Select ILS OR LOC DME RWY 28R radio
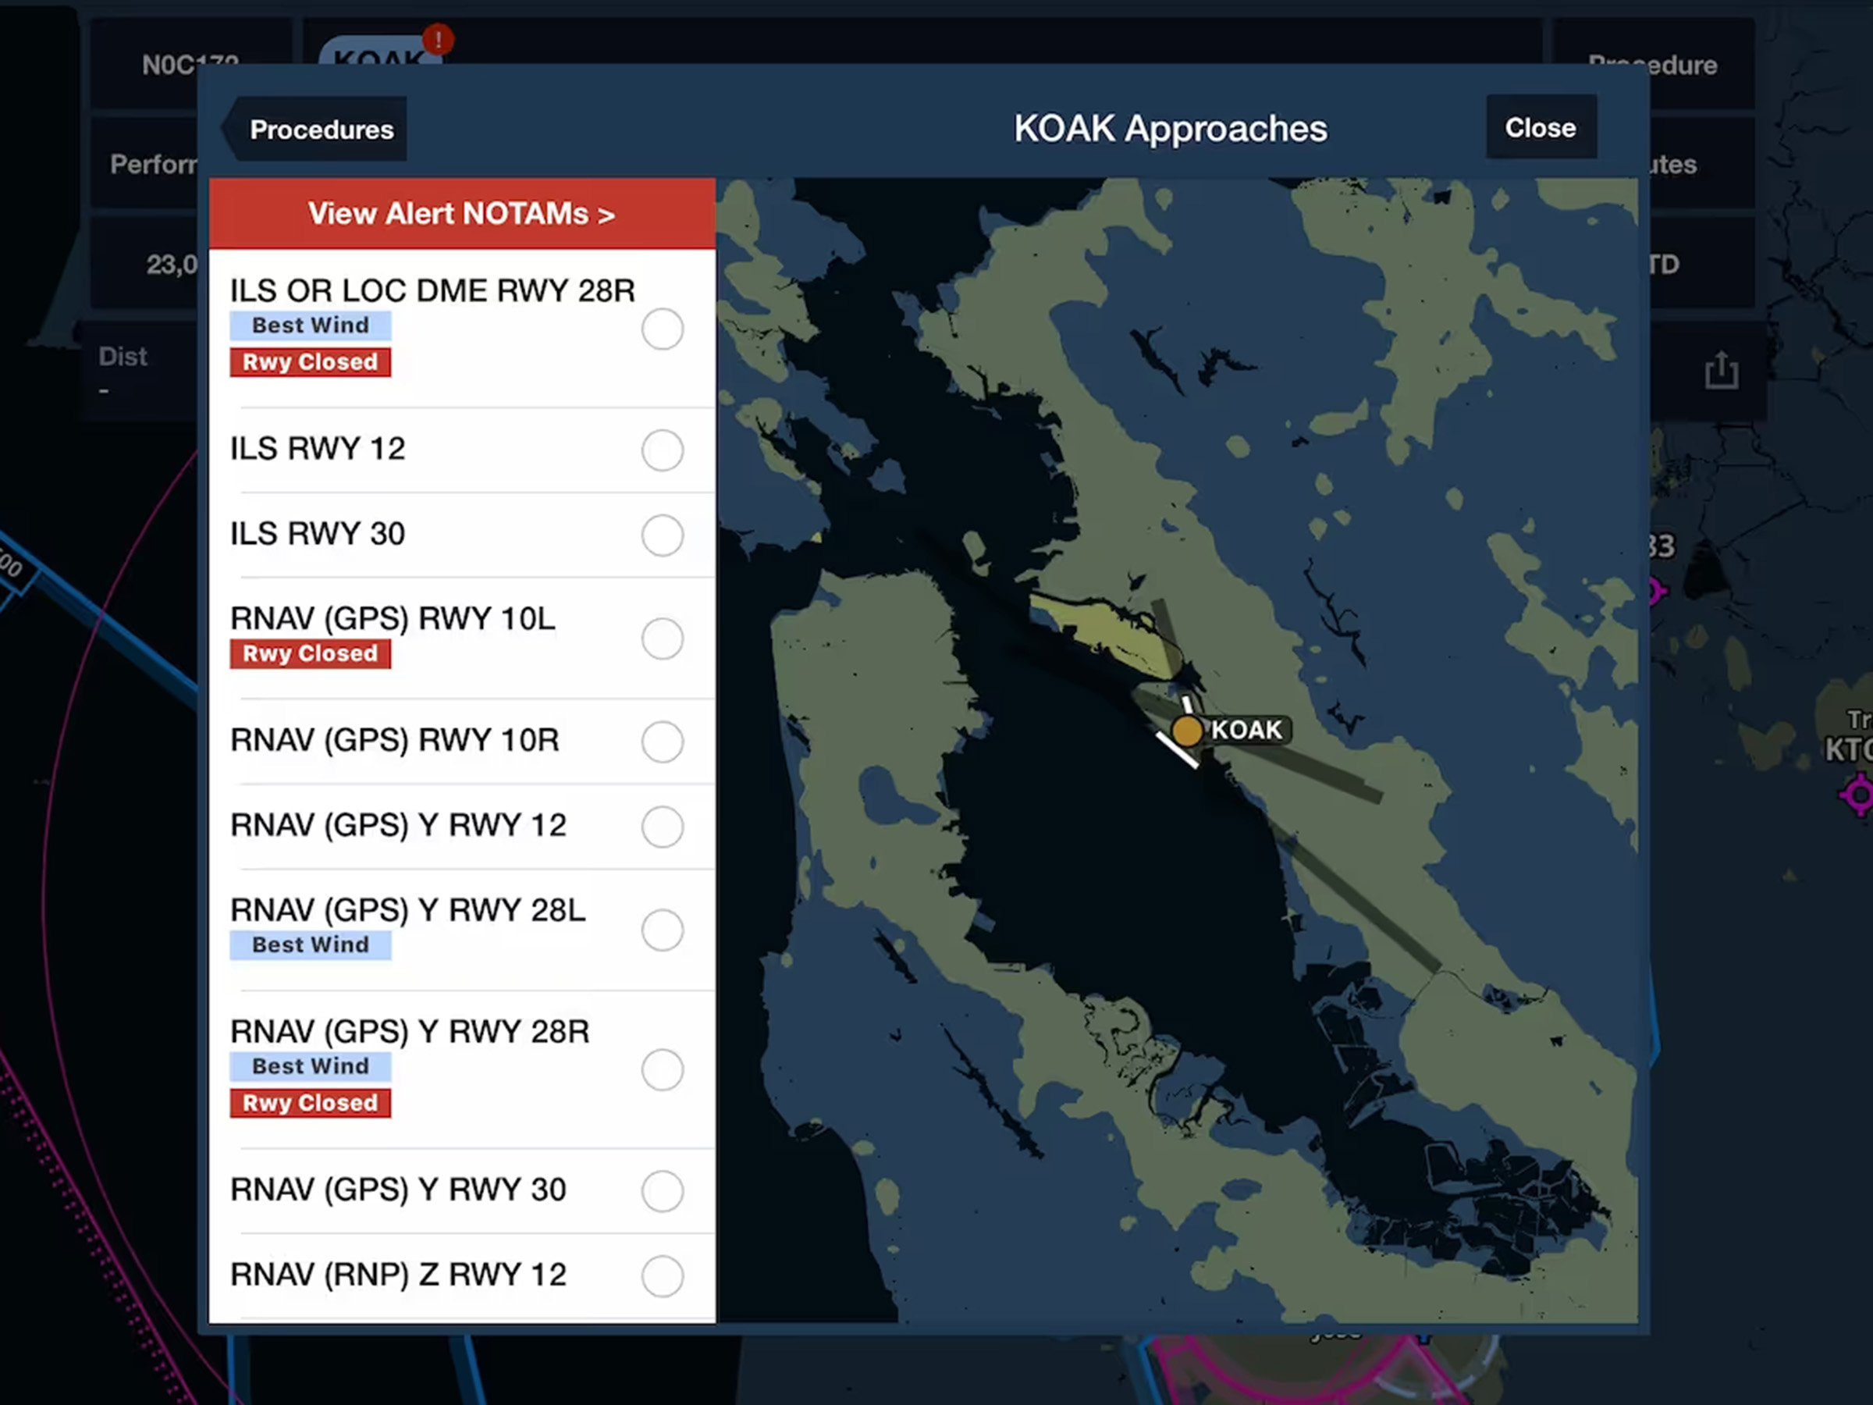This screenshot has height=1405, width=1873. [x=662, y=329]
